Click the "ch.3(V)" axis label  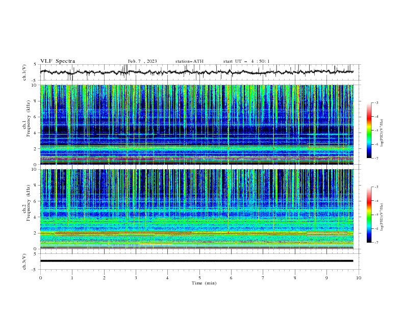(24, 262)
